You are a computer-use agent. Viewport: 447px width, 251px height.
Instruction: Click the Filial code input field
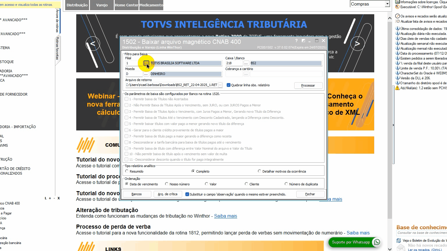tap(134, 63)
